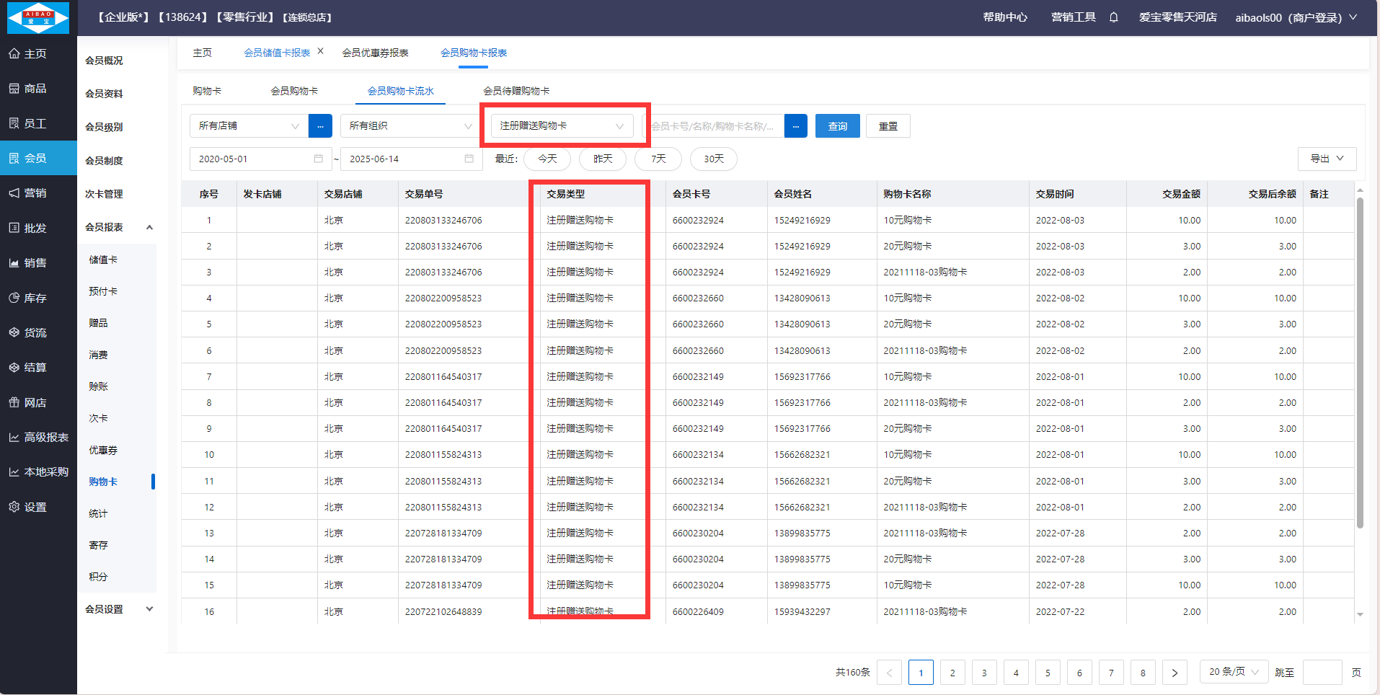This screenshot has width=1380, height=695.
Task: Click the 重置 reset button
Action: click(888, 126)
